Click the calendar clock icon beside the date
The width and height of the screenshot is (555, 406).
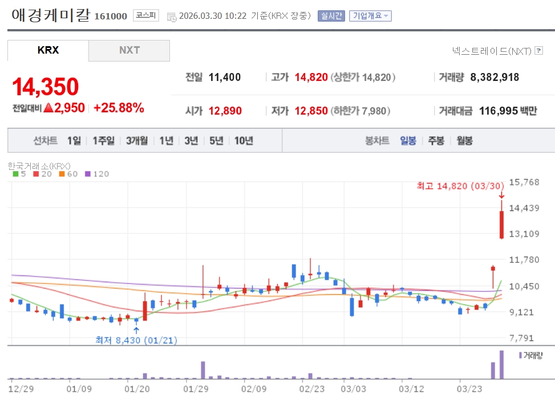[172, 17]
